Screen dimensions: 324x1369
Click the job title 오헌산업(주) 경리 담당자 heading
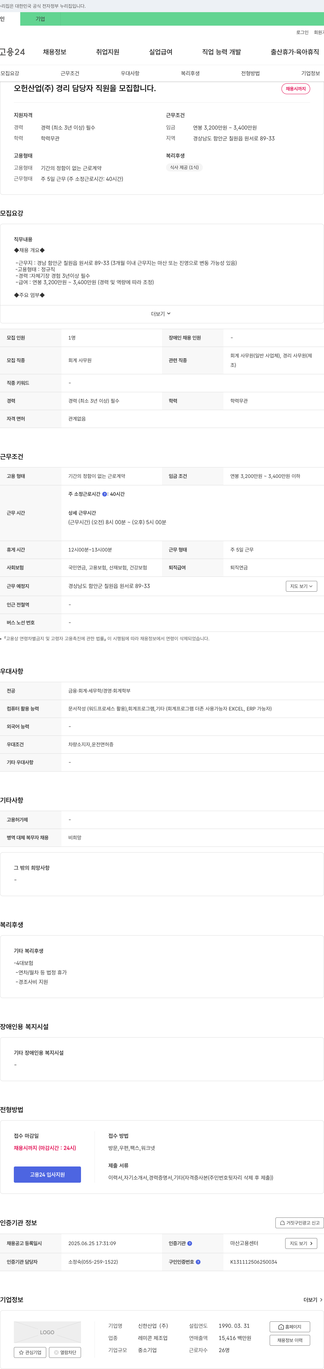(85, 88)
